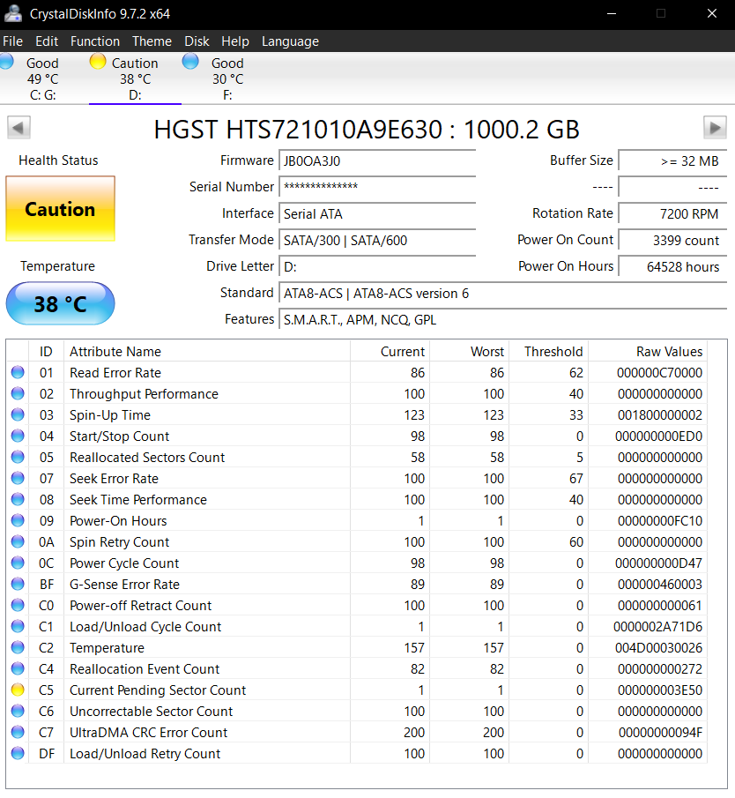Image resolution: width=735 pixels, height=798 pixels.
Task: Select the Reallocation Event Count attribute name
Action: pos(145,668)
